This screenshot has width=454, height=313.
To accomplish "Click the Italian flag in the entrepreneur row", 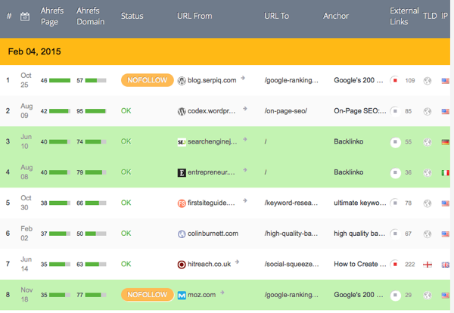I will pos(445,172).
